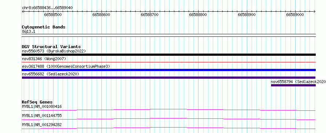Click the 66588700 ruler position label
The height and width of the screenshot is (133, 326).
click(150, 15)
